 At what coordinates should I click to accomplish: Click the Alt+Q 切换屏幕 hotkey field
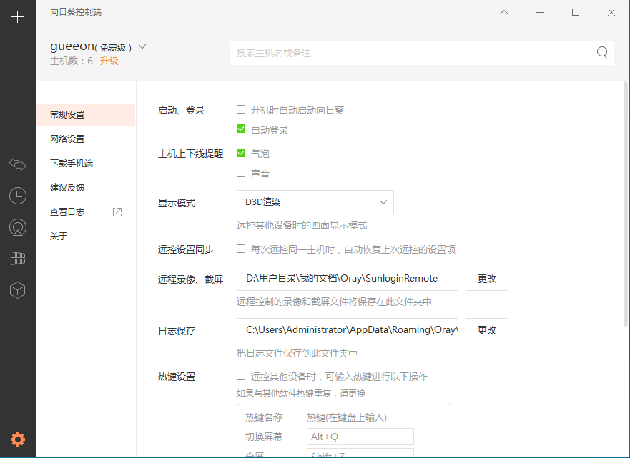(x=360, y=437)
